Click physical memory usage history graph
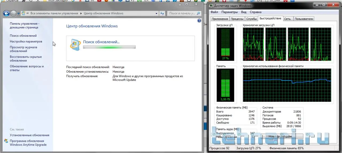342x153 pixels. (287, 85)
